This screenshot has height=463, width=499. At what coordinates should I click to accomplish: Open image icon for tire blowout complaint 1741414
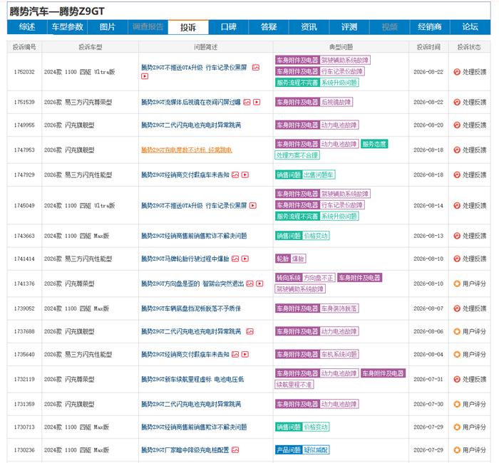235,259
